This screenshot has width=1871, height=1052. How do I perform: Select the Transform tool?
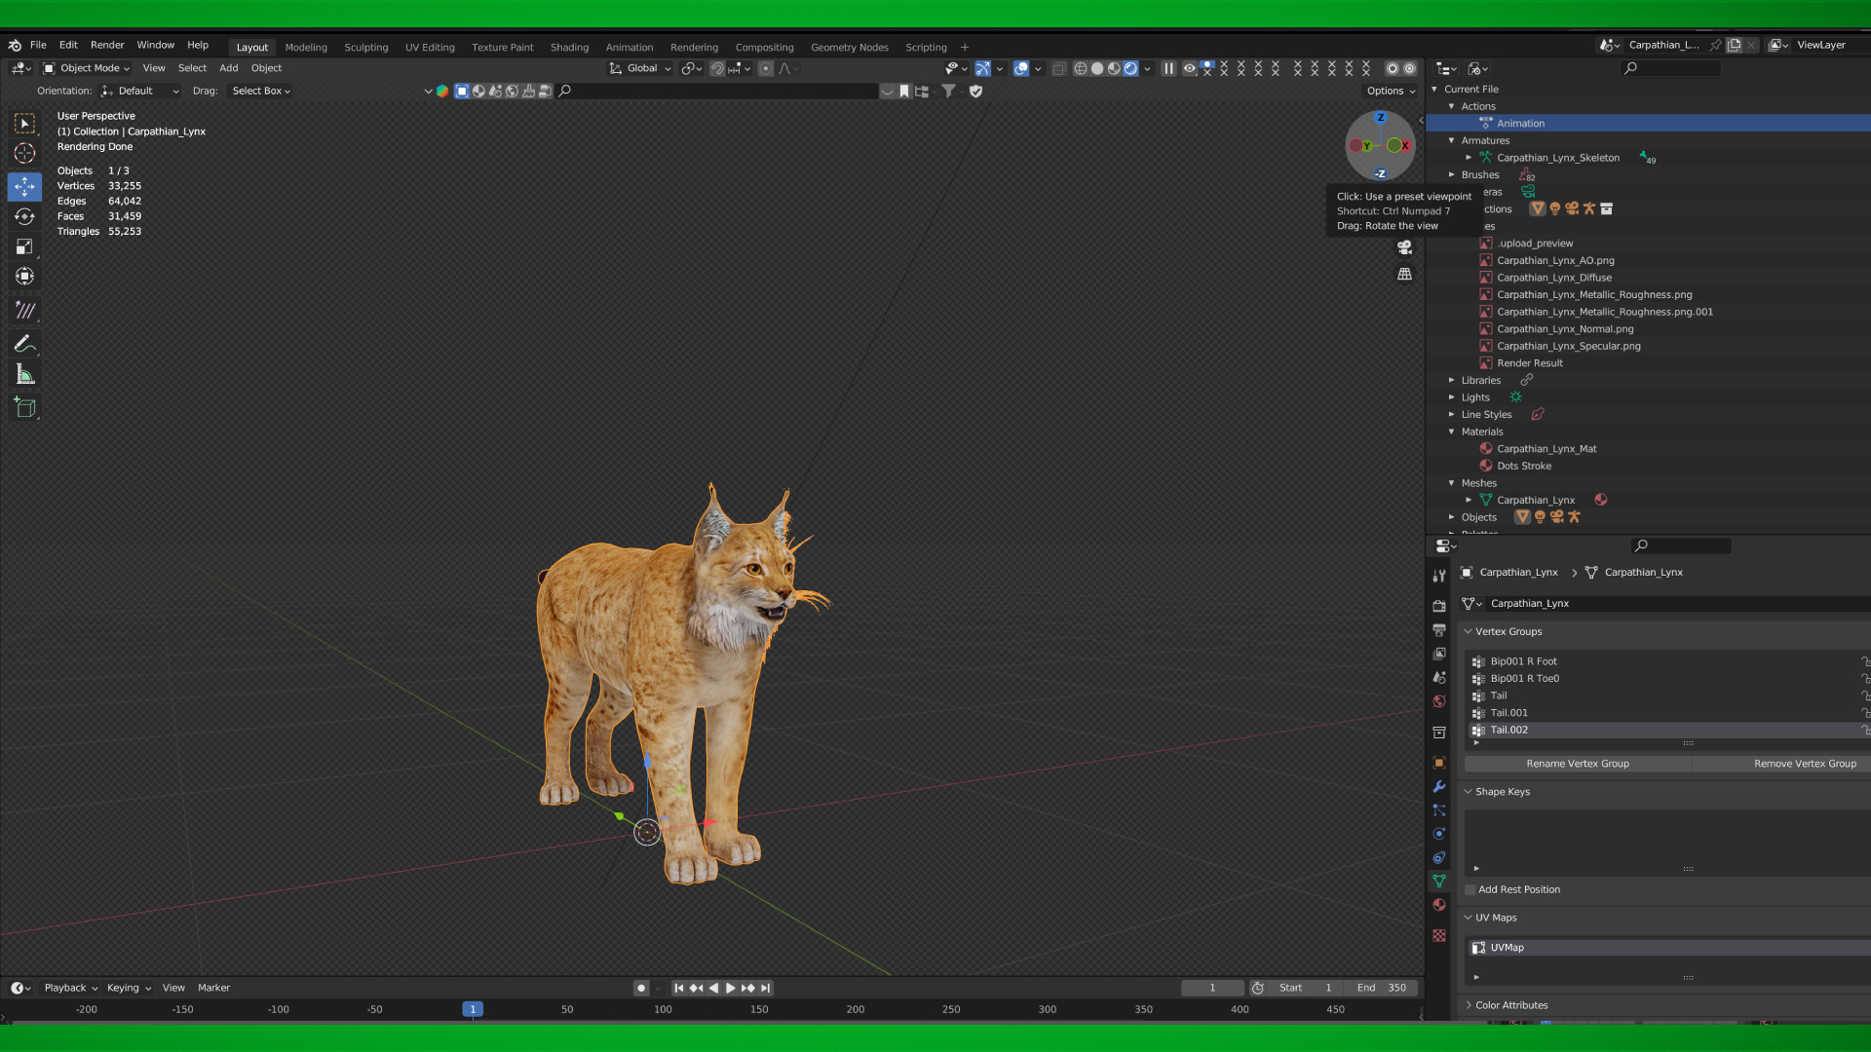pyautogui.click(x=24, y=277)
